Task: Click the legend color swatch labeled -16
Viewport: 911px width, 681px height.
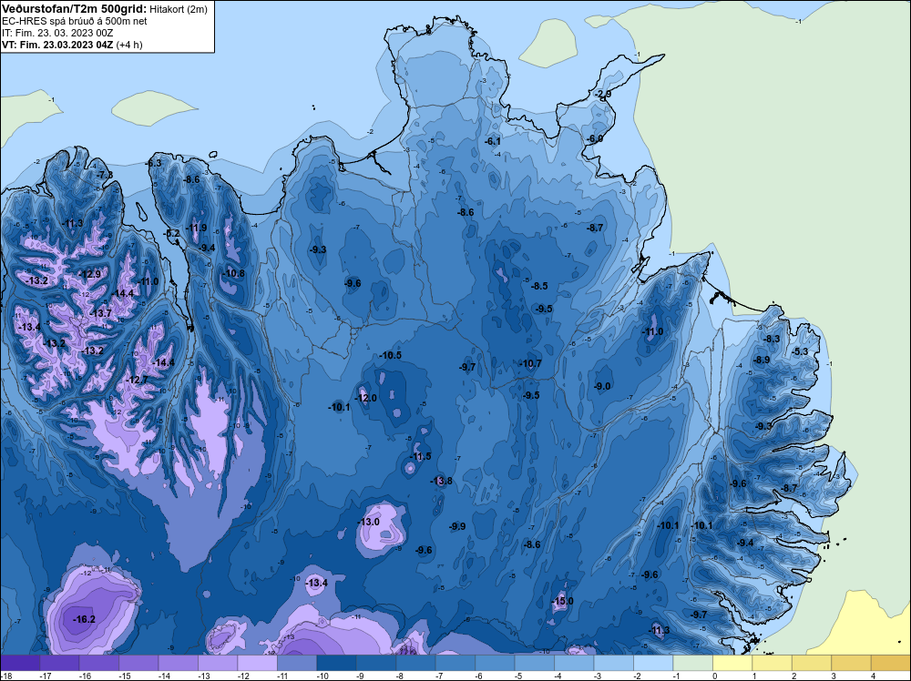Action: click(x=99, y=663)
